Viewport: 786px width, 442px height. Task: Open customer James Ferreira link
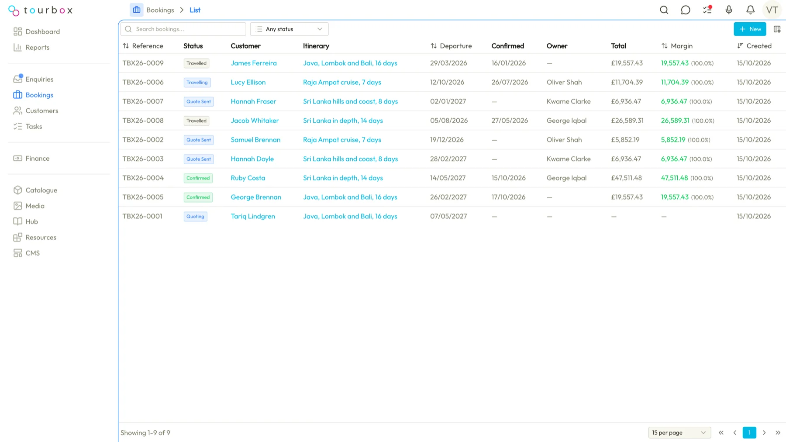pyautogui.click(x=254, y=63)
